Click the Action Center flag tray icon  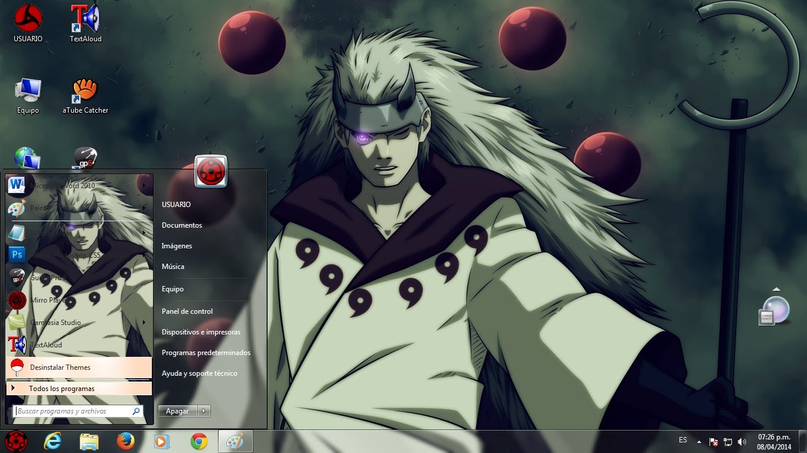714,442
